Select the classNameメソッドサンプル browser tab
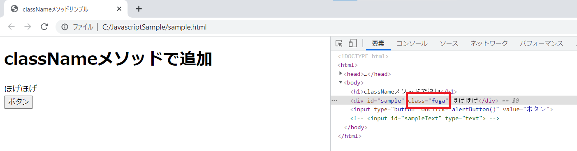 pos(66,9)
